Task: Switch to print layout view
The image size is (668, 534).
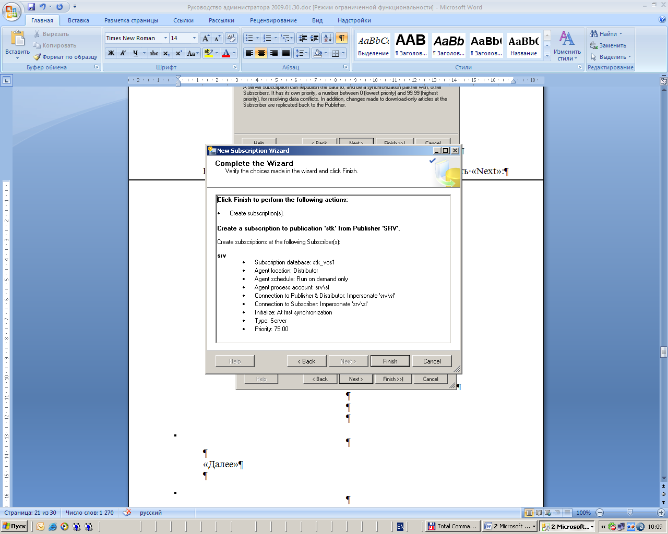Action: pos(529,513)
